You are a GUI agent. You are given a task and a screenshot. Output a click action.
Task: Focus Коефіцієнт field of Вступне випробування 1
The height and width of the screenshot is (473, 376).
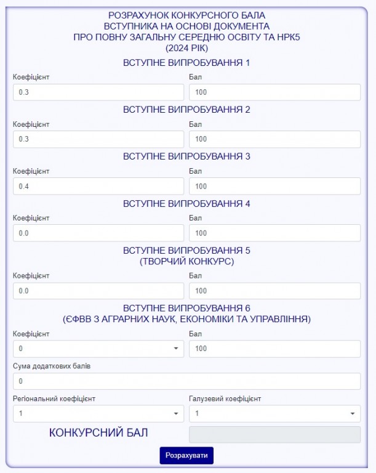point(98,92)
